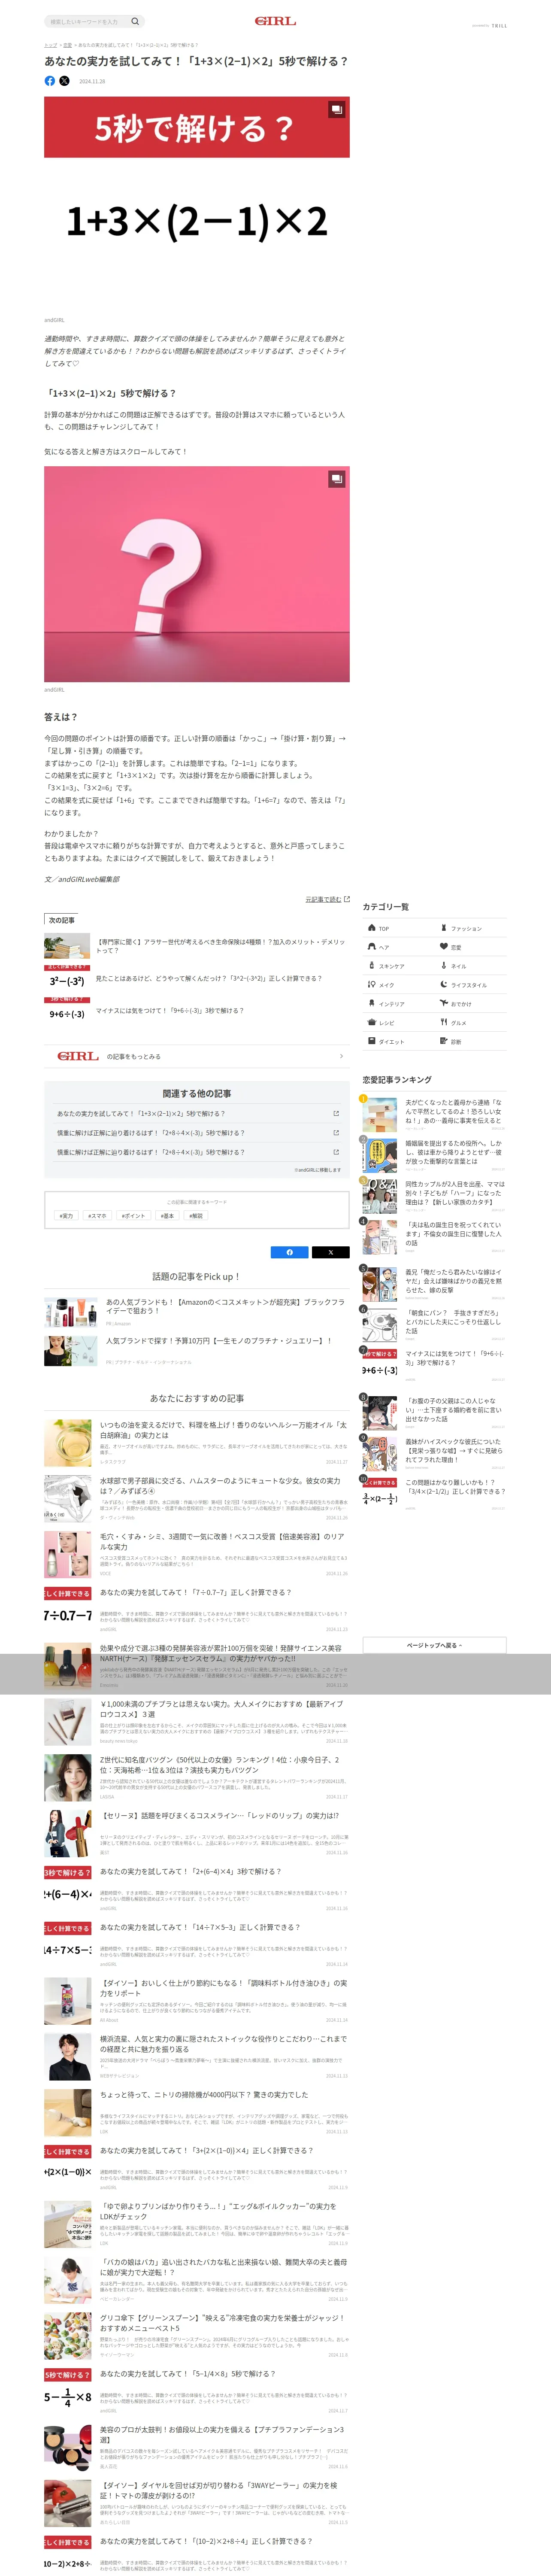Open the 3+{2×(1−0)}×4 quiz article

[x=196, y=2168]
